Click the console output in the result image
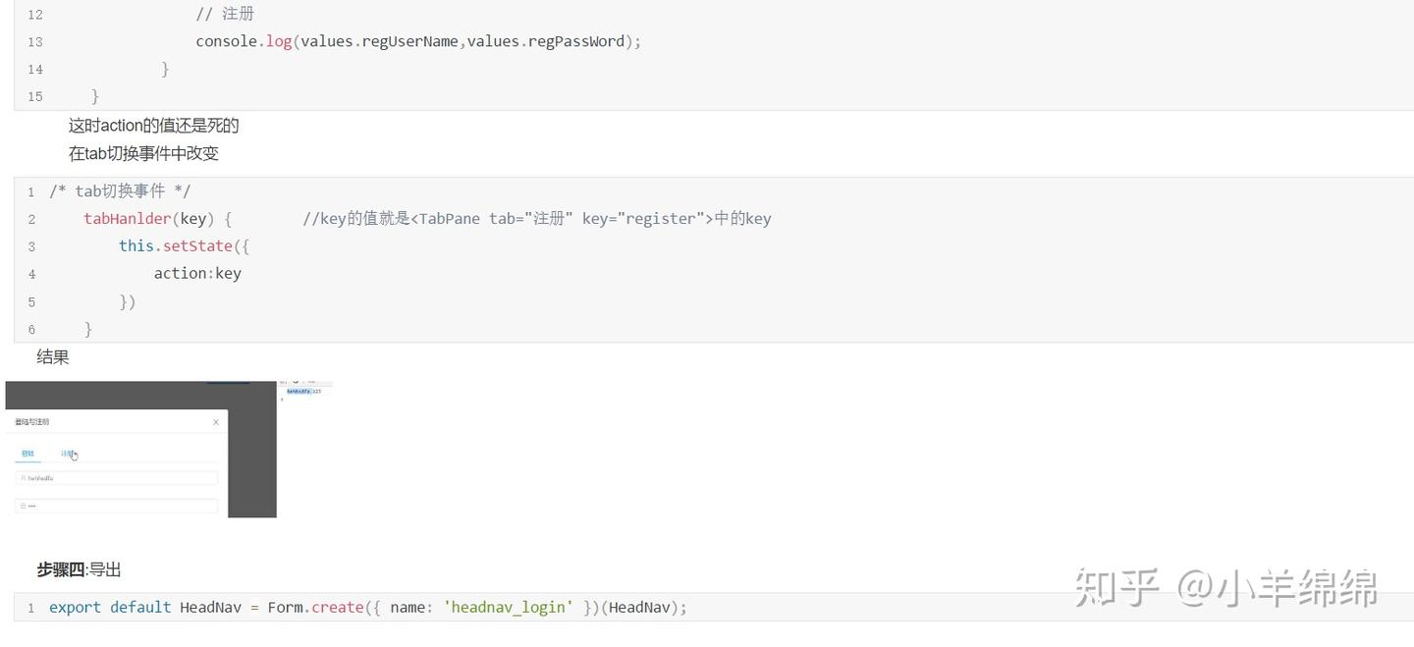The width and height of the screenshot is (1414, 647). point(302,391)
